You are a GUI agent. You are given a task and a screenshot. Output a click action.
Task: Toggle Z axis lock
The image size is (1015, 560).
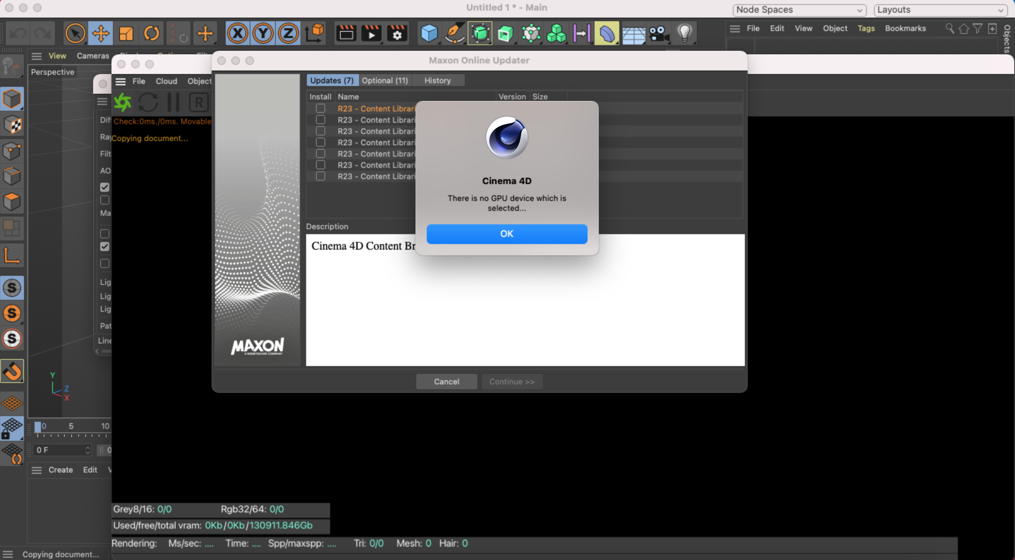(288, 34)
